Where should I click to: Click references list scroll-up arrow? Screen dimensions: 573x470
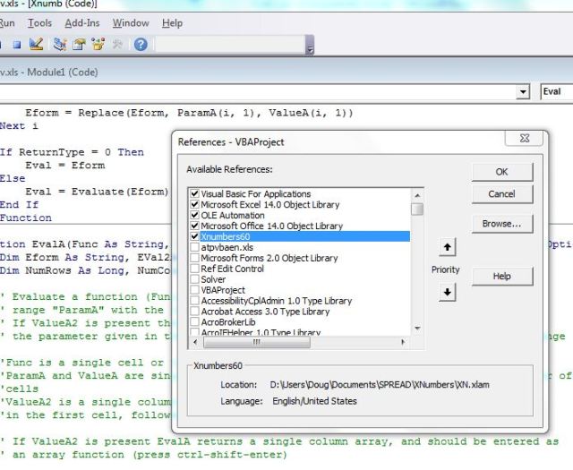point(417,195)
